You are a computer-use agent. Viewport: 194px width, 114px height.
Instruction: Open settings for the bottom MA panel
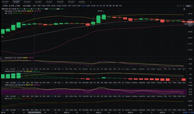point(9,99)
